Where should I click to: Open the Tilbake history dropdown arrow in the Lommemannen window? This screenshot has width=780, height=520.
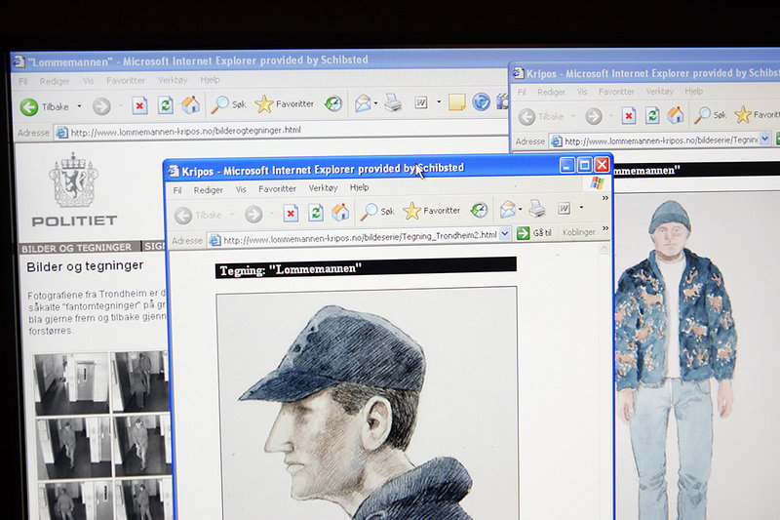pyautogui.click(x=79, y=106)
